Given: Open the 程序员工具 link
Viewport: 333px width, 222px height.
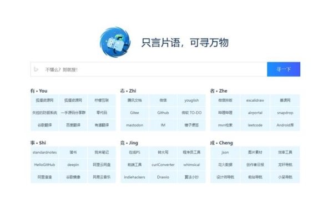Looking at the screenshot, I should [x=191, y=152].
